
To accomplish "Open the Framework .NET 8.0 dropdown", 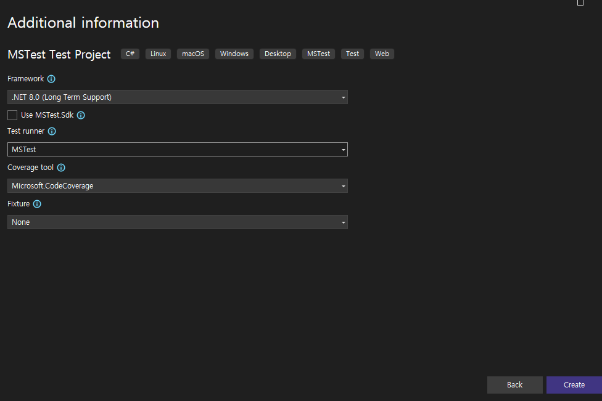I will pyautogui.click(x=178, y=97).
